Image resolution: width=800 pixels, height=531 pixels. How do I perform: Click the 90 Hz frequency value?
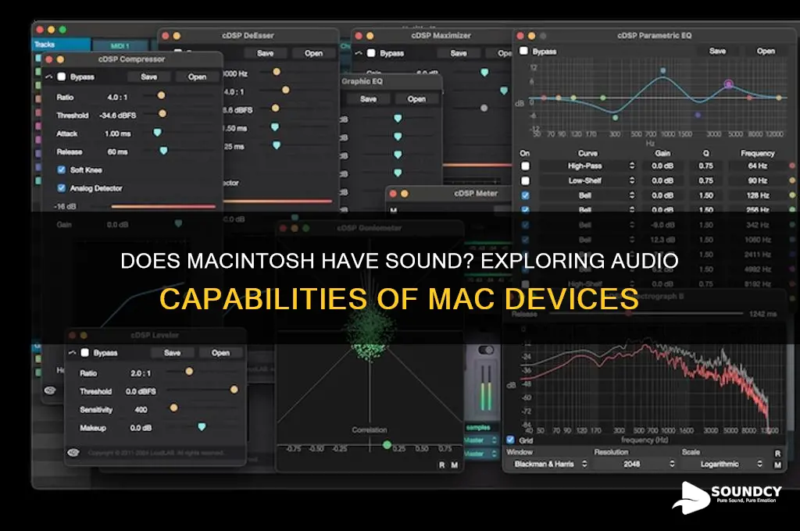click(x=758, y=180)
